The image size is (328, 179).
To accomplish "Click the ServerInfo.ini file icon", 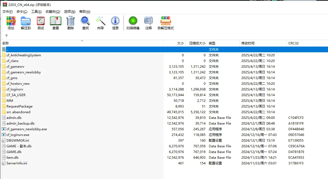I will (x=4, y=163).
